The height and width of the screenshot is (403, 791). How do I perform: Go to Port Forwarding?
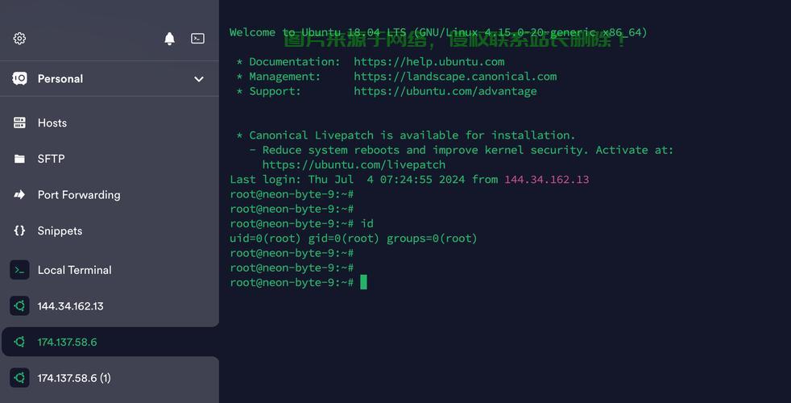coord(79,194)
